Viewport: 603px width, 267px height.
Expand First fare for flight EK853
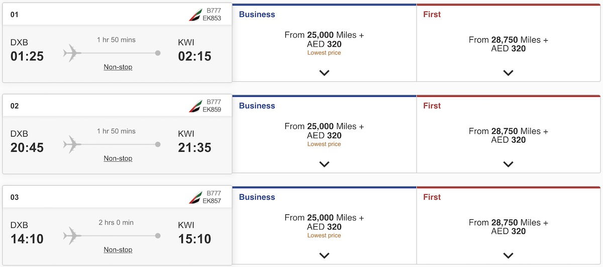click(x=508, y=73)
